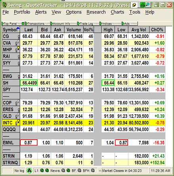Click the second L1 green indicator light
This screenshot has width=174, height=176.
click(x=47, y=170)
